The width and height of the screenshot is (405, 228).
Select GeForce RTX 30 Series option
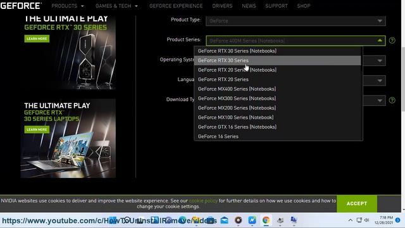[x=278, y=61]
